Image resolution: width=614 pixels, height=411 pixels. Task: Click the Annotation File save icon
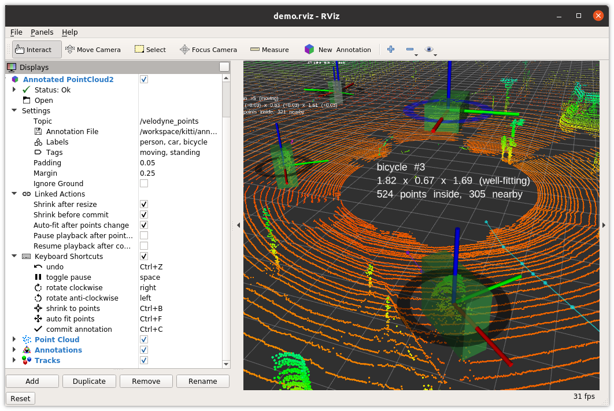pos(38,132)
